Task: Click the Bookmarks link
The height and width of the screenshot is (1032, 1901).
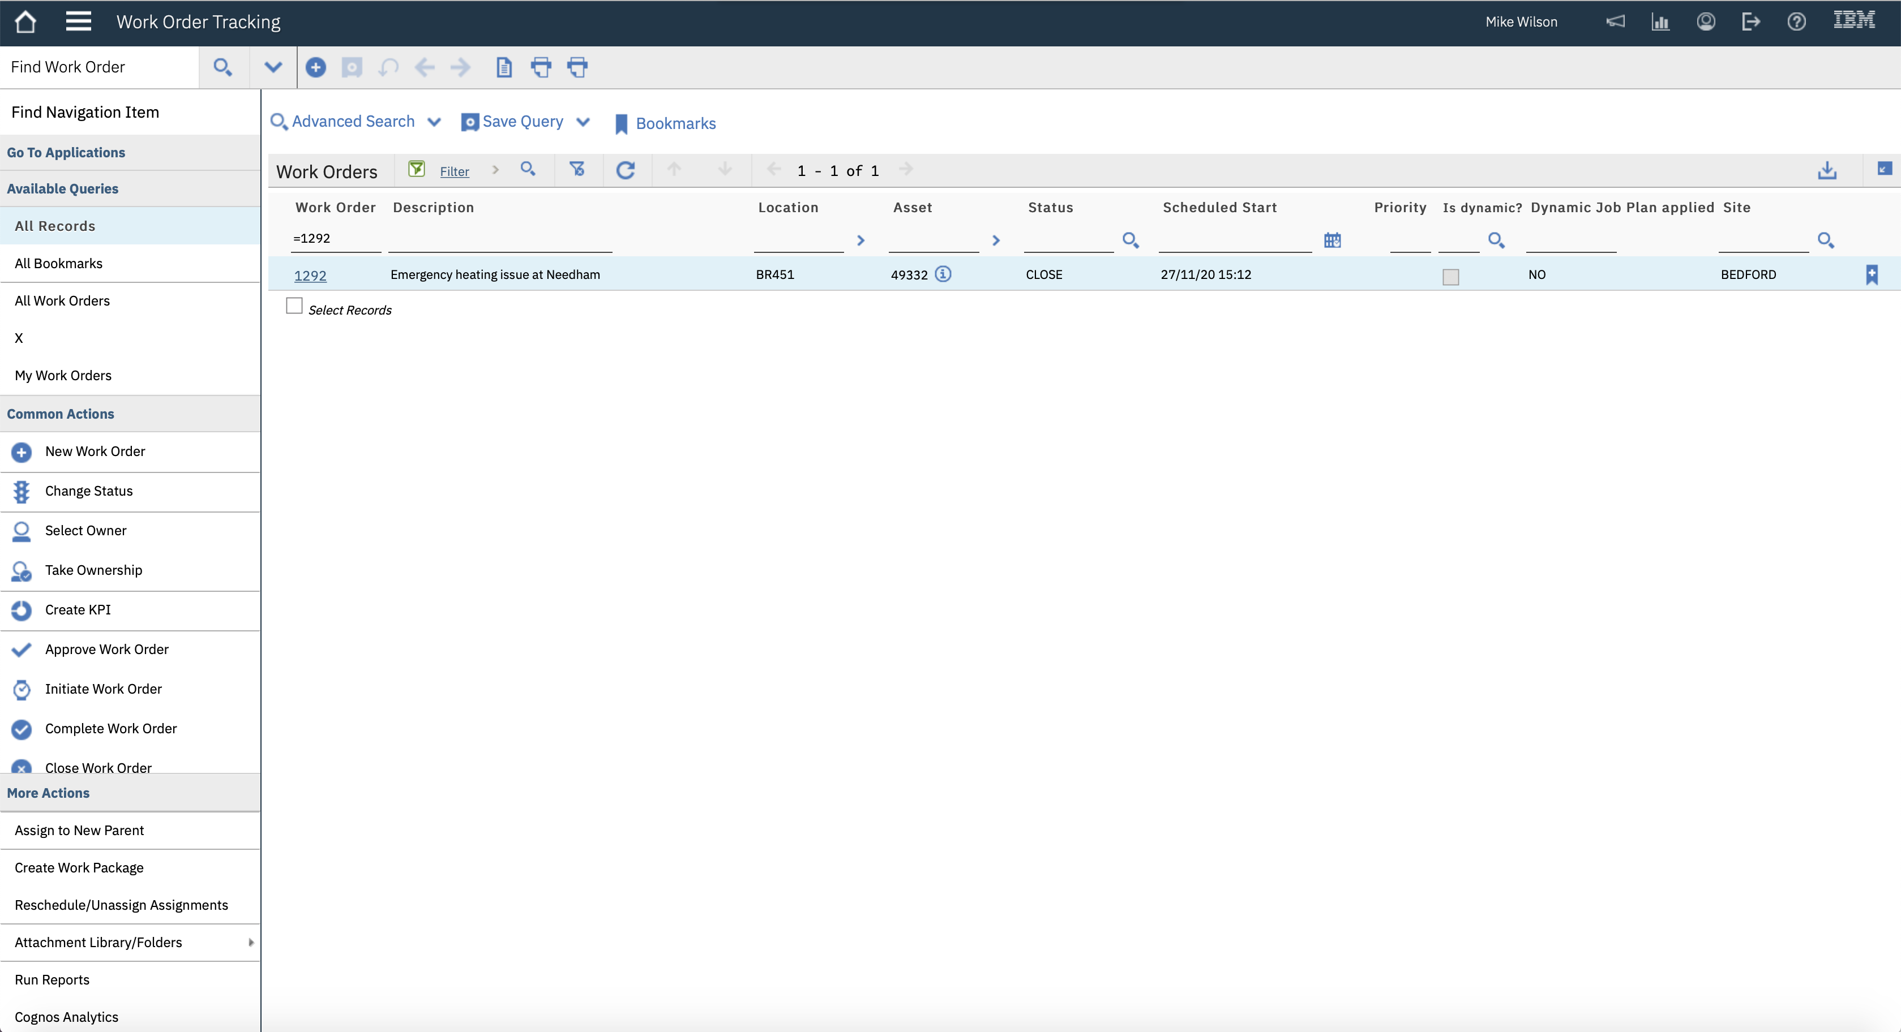Action: click(675, 123)
